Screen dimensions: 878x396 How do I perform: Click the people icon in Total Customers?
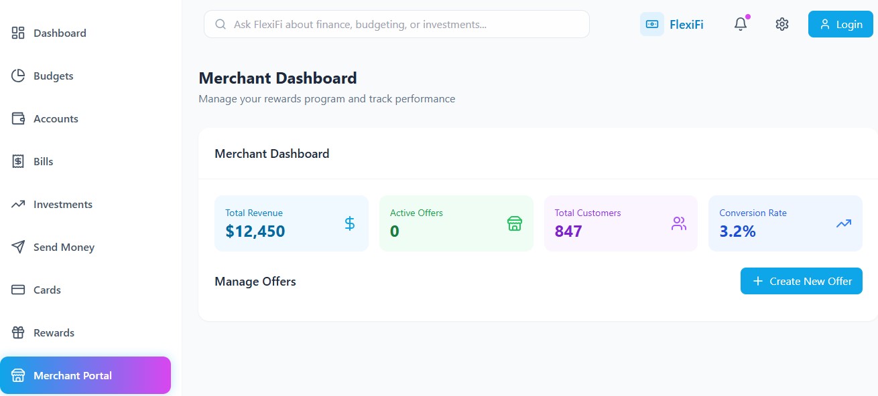tap(679, 223)
